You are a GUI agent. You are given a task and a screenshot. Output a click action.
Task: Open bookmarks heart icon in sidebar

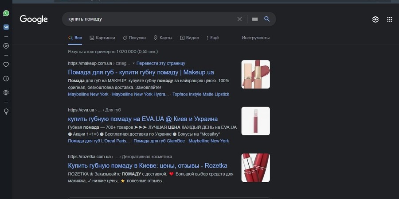coord(6,65)
